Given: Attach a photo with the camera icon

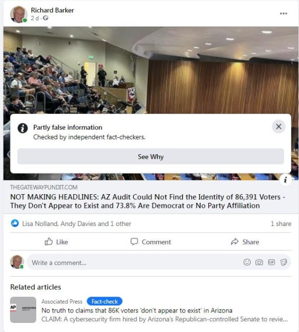Looking at the screenshot, I should coord(259,262).
